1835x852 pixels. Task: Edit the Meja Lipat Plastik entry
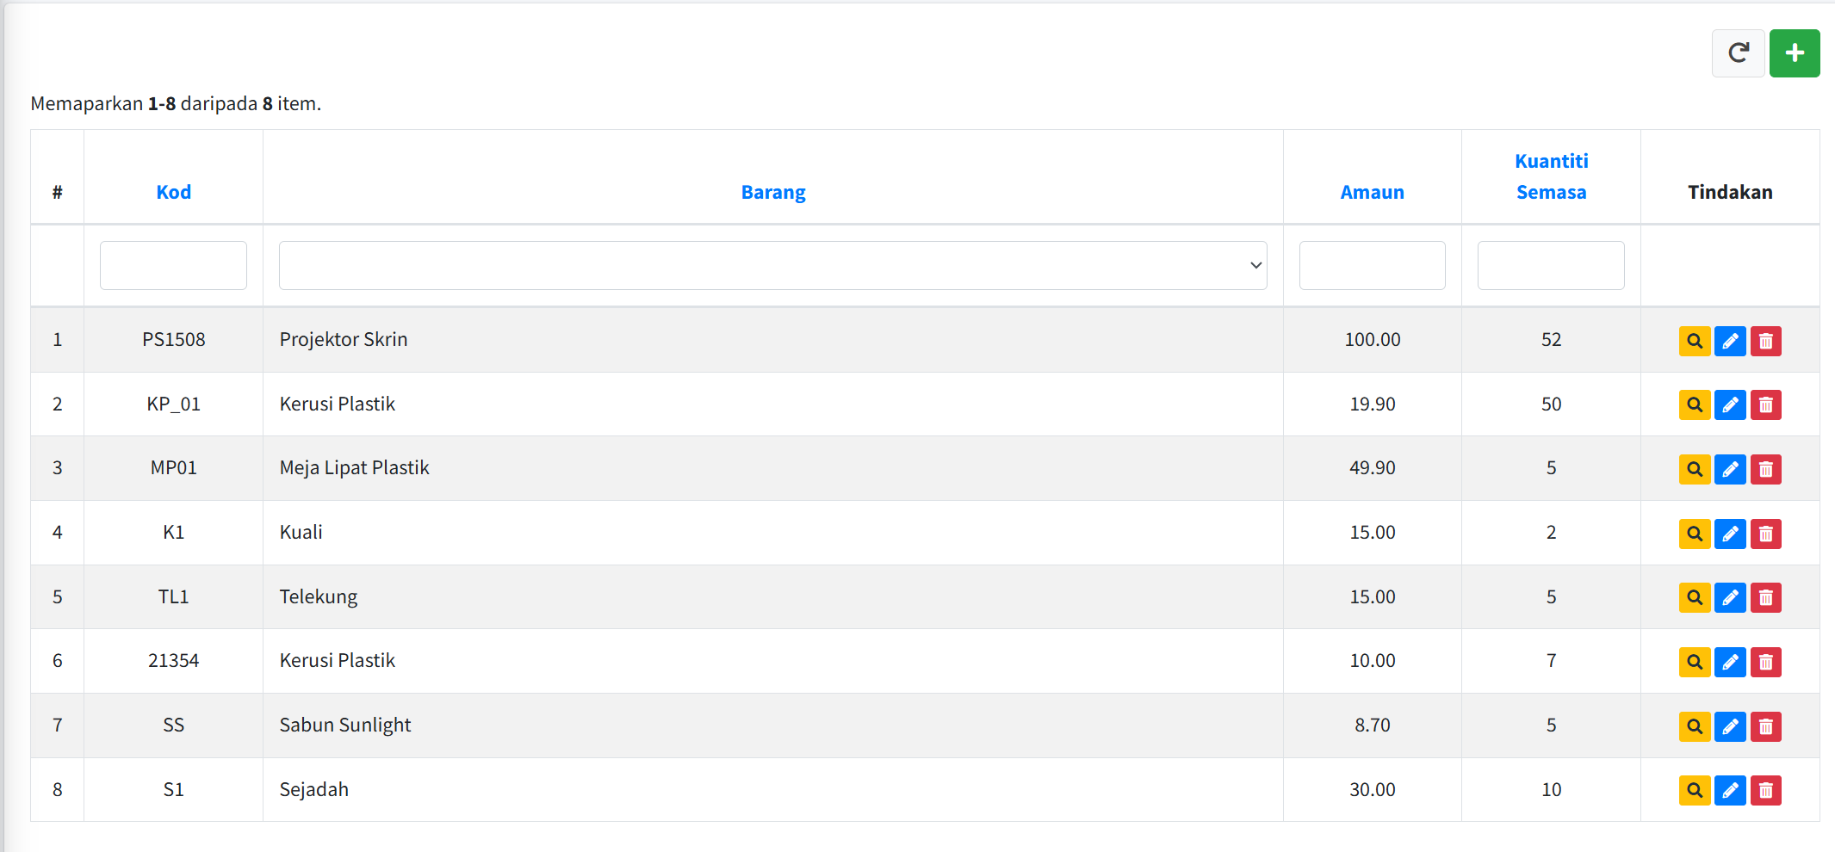coord(1729,469)
